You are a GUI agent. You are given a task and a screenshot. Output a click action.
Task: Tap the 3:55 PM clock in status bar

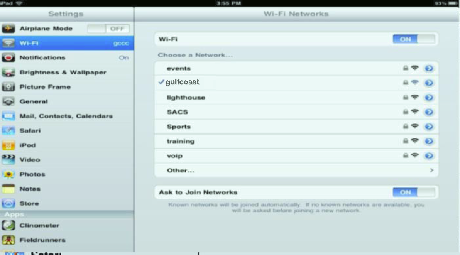point(228,3)
